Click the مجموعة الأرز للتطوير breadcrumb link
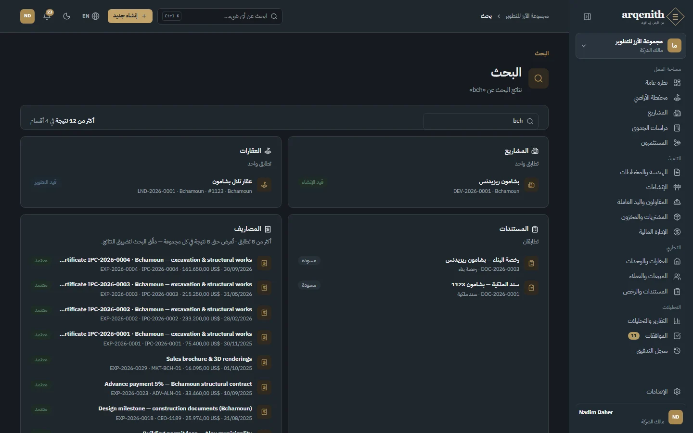Viewport: 693px width, 433px height. [527, 16]
